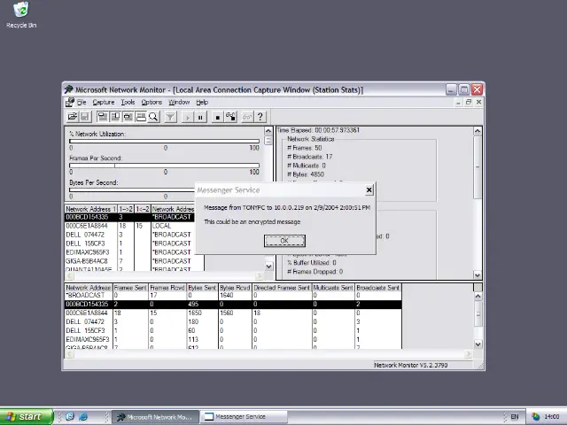Open the Capture menu

[104, 103]
